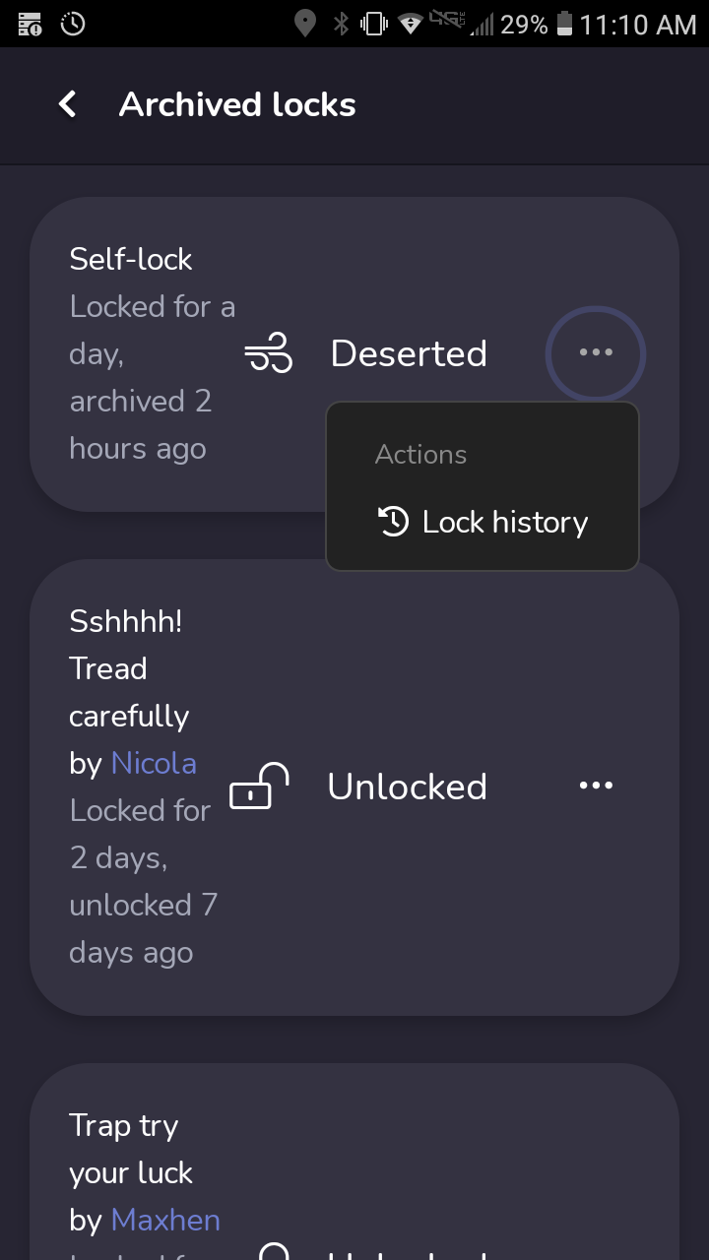The width and height of the screenshot is (709, 1260).
Task: Tap the Self-lock card title
Action: (131, 259)
